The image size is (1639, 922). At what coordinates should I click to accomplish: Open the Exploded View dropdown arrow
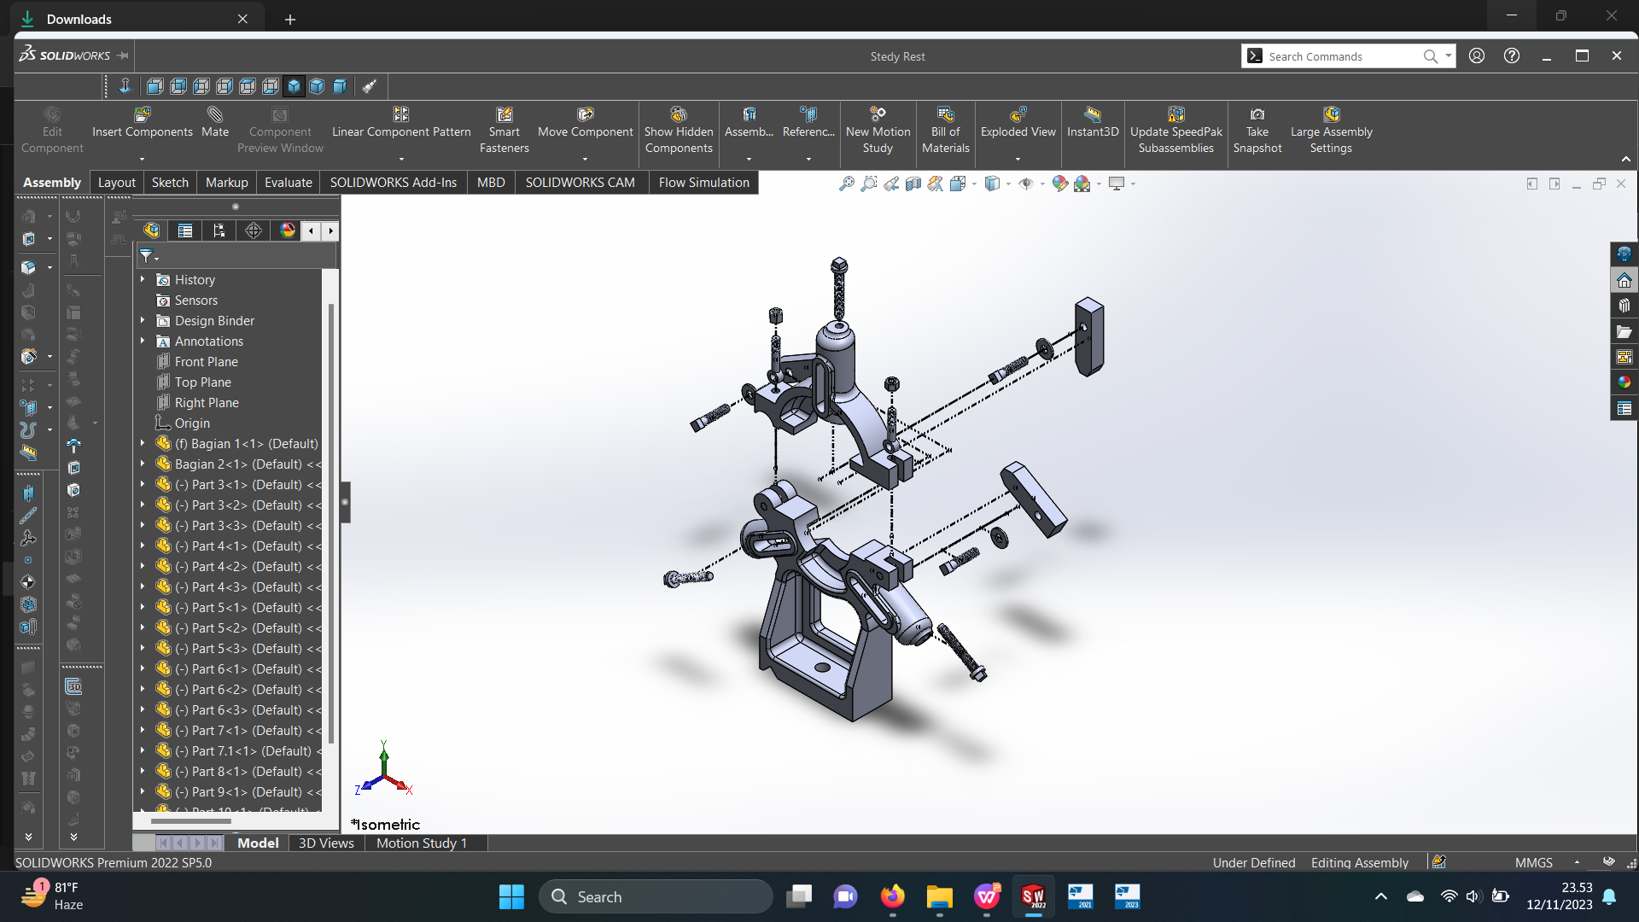pyautogui.click(x=1018, y=159)
